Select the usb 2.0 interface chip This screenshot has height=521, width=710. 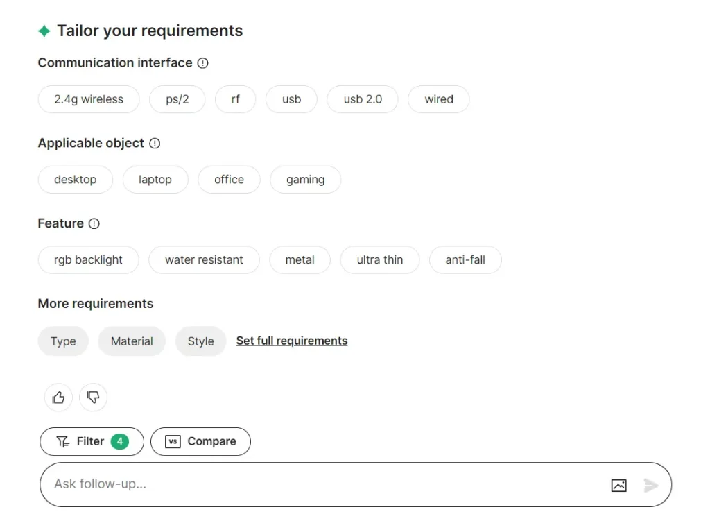(x=363, y=99)
